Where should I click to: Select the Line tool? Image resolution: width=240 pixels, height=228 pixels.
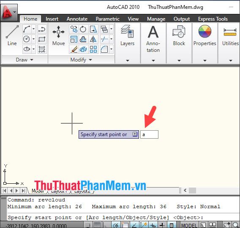tap(12, 35)
